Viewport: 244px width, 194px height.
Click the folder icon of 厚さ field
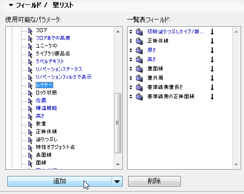tap(139, 50)
